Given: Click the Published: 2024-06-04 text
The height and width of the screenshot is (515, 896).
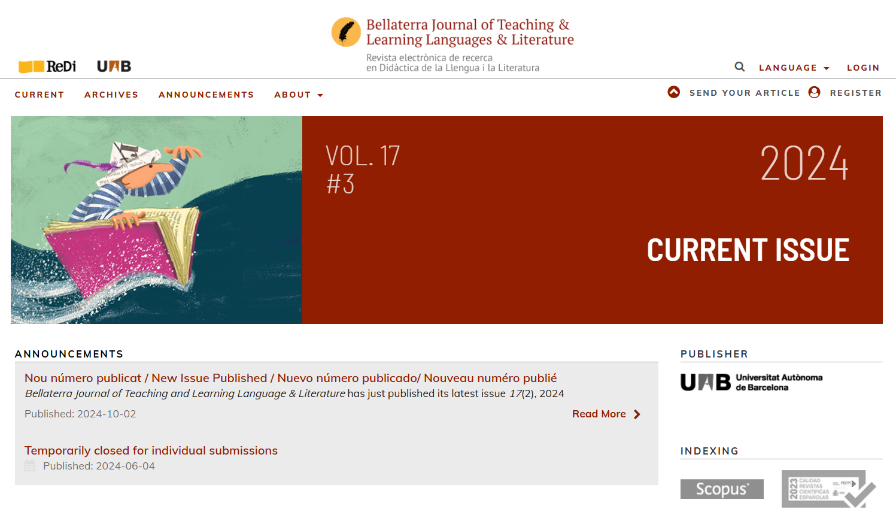Looking at the screenshot, I should pos(99,466).
